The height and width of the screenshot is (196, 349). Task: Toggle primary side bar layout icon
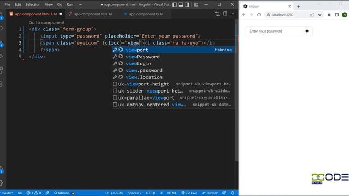tap(174, 4)
